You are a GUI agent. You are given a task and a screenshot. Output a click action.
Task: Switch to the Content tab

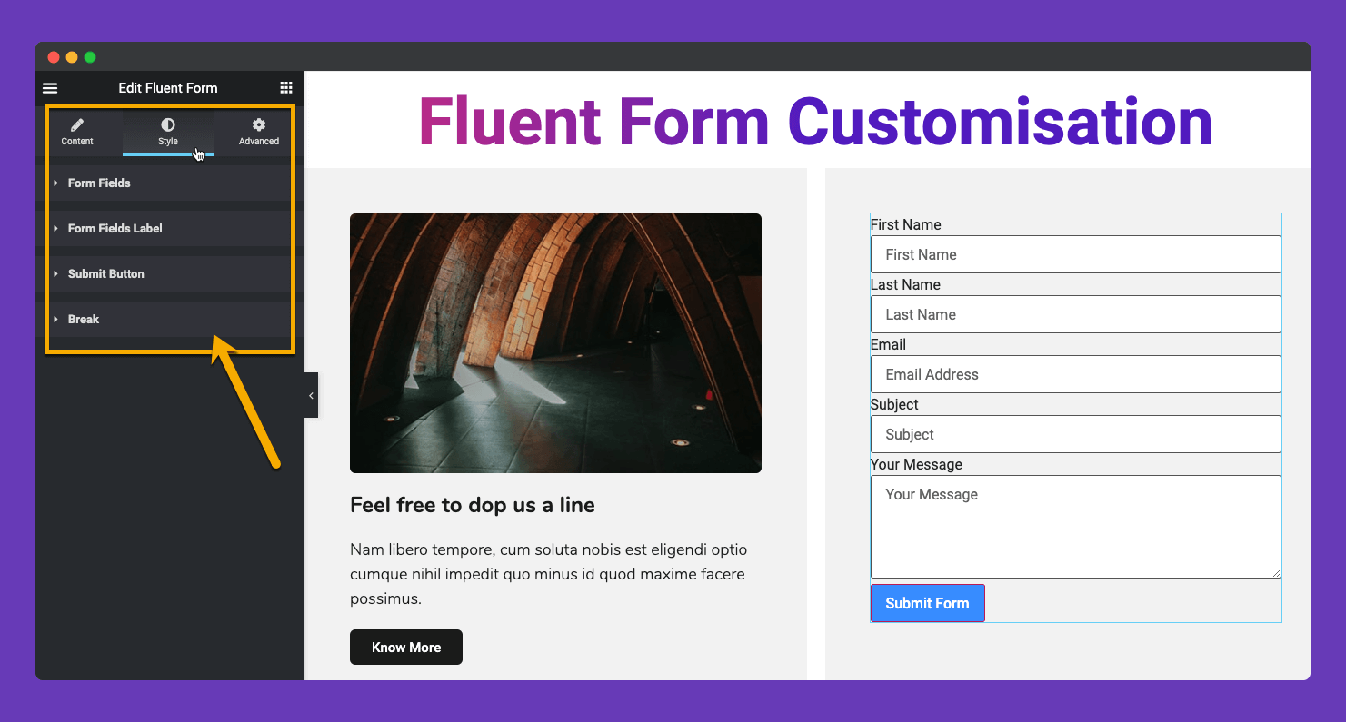(x=77, y=132)
